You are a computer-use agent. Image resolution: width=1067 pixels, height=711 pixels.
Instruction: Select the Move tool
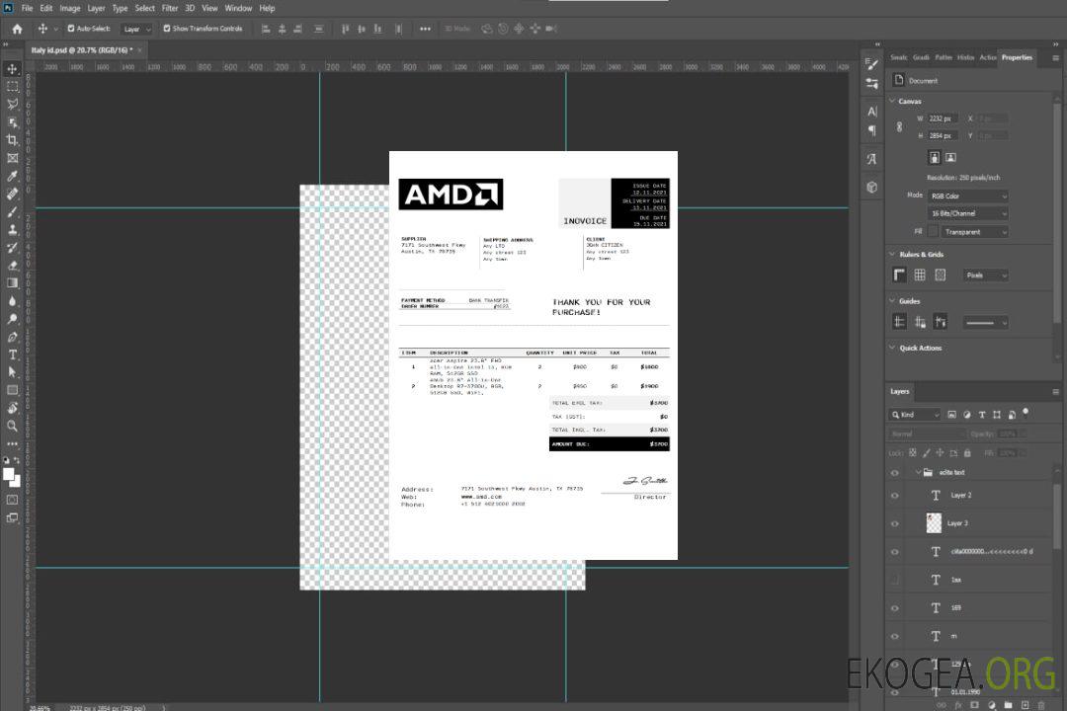point(12,69)
